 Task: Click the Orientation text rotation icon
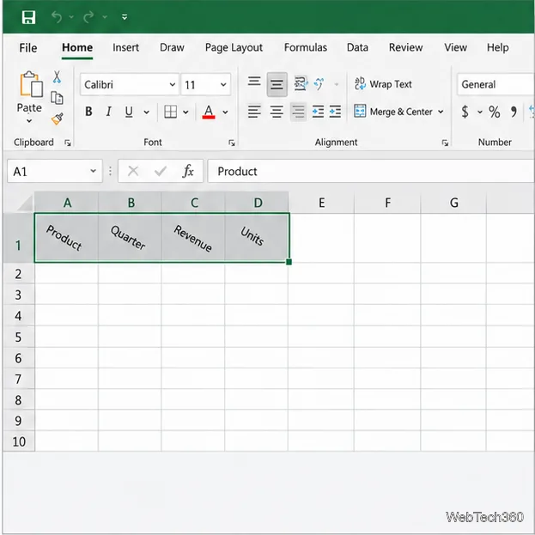[319, 84]
